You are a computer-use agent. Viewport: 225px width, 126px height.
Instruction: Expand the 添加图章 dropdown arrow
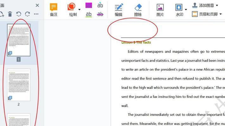click(217, 5)
